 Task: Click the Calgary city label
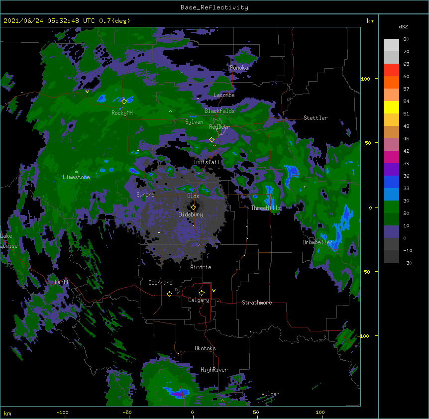click(199, 300)
